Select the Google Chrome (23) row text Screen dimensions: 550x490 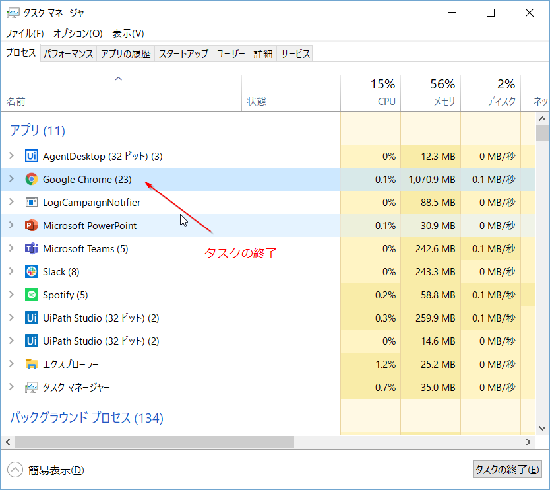(x=87, y=180)
